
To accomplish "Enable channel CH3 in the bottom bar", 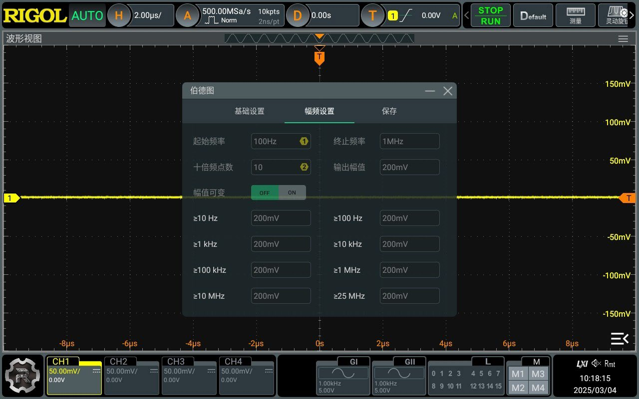I will coord(189,376).
